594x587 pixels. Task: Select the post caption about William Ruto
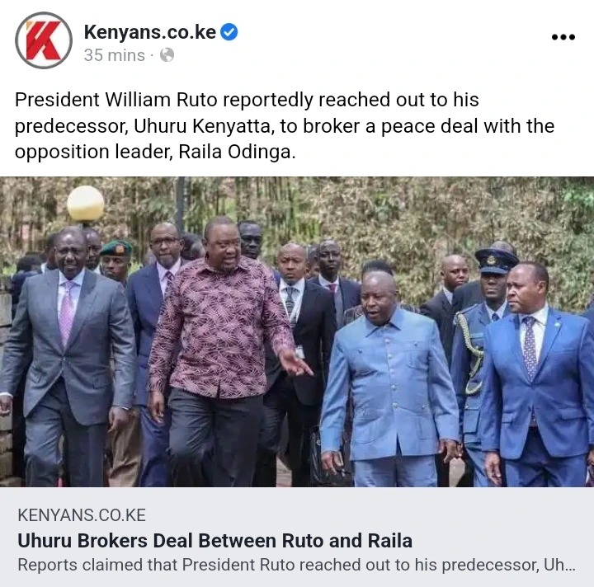pyautogui.click(x=285, y=126)
